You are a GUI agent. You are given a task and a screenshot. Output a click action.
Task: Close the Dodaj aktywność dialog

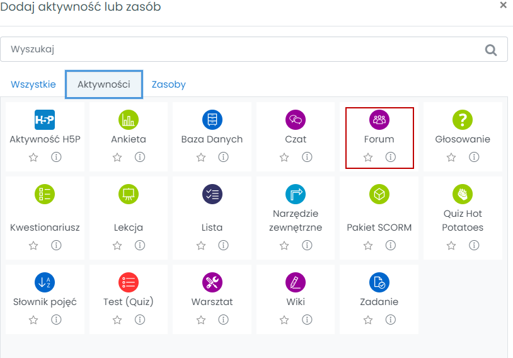[x=503, y=5]
